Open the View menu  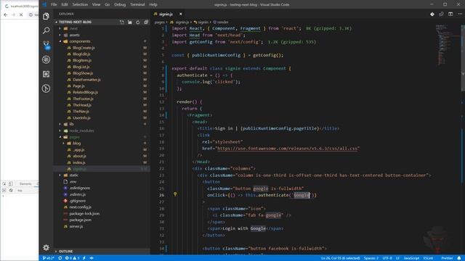(96, 4)
